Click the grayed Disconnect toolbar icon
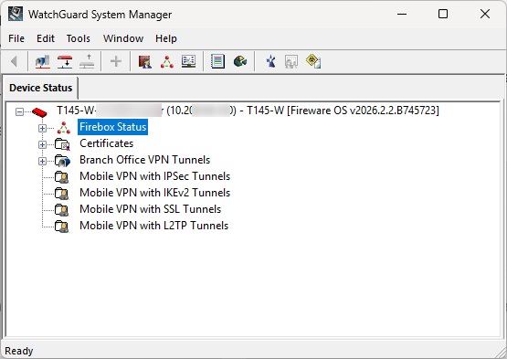 click(x=87, y=61)
